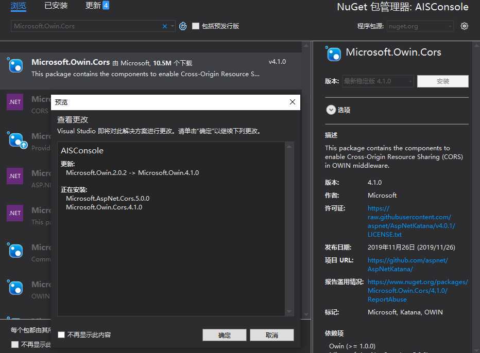Click the Microsoft.Owin.Cors icon in details pane
This screenshot has height=353, width=480.
(x=333, y=54)
